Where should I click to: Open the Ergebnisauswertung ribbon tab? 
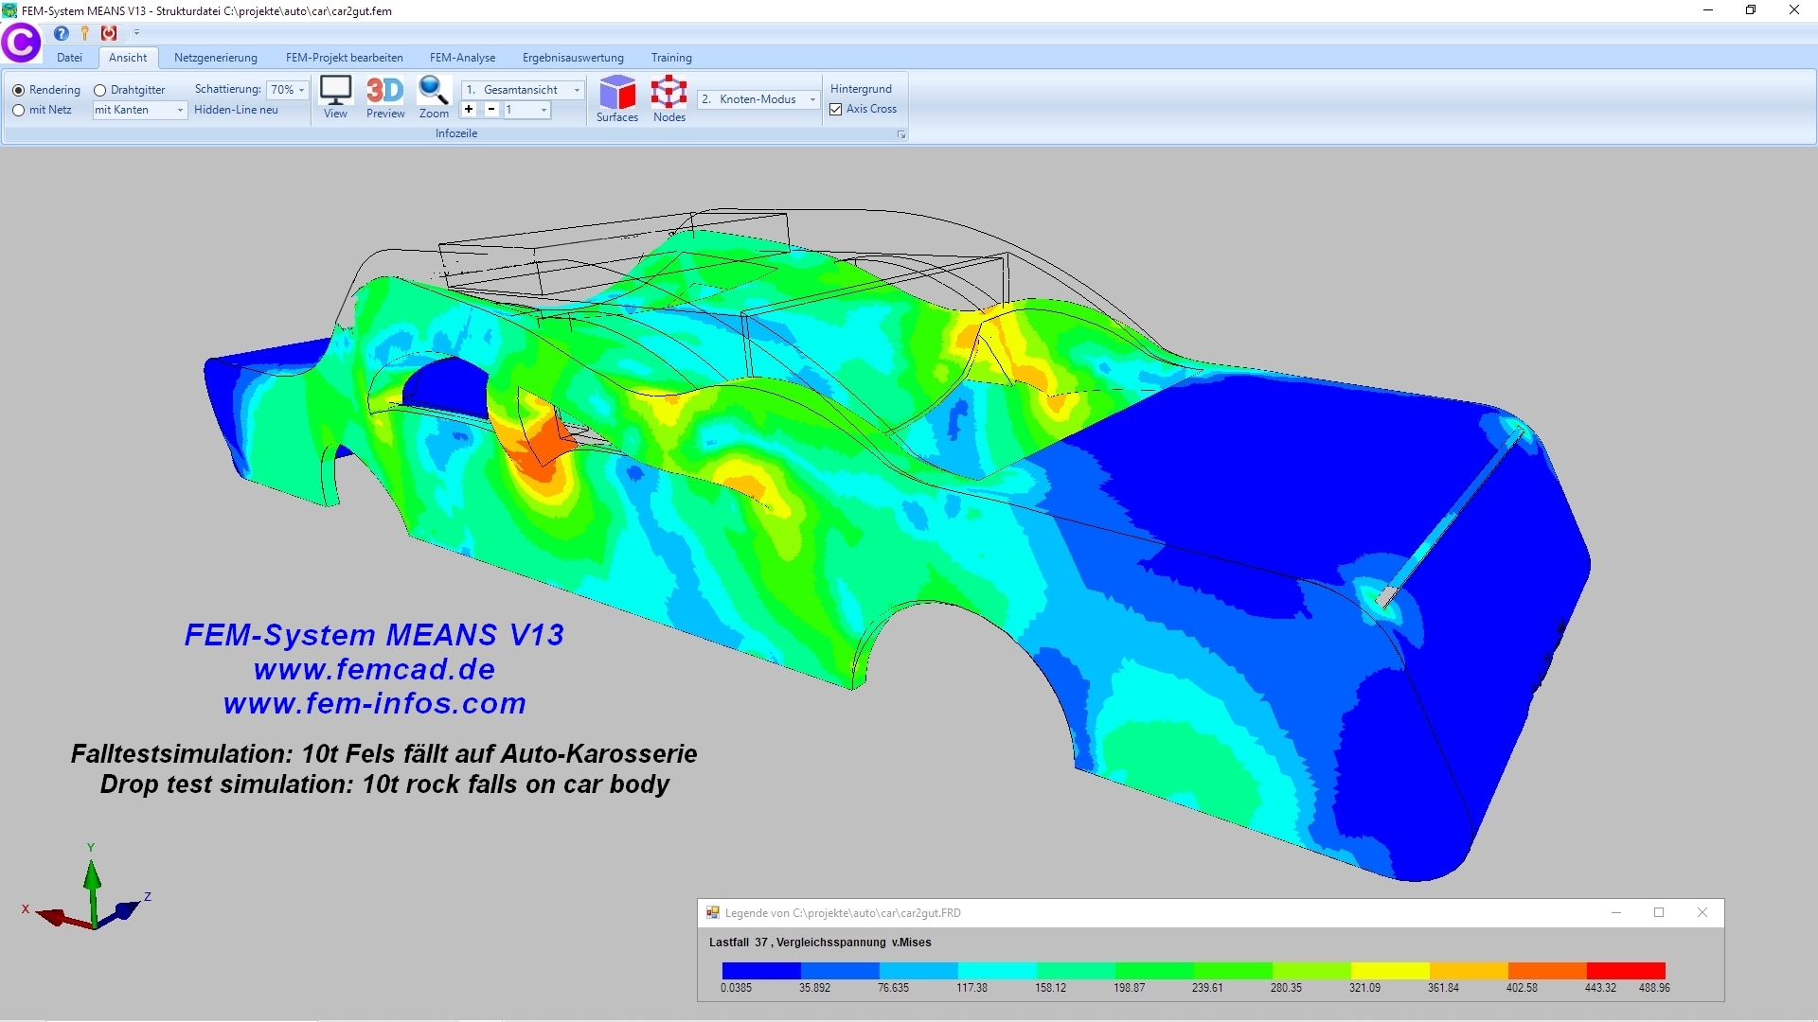pyautogui.click(x=573, y=58)
